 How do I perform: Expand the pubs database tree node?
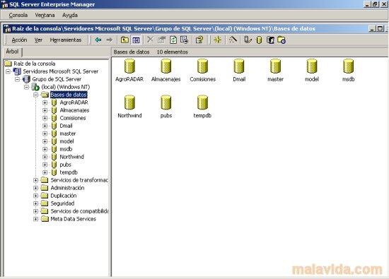(x=45, y=165)
